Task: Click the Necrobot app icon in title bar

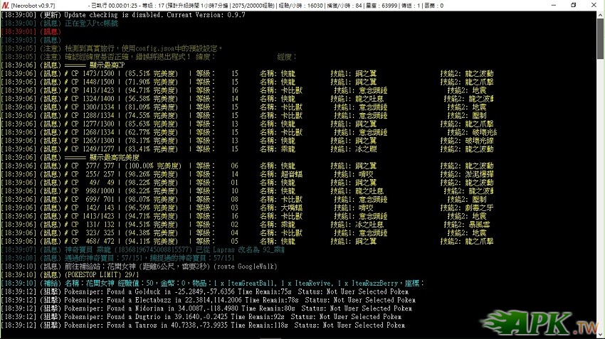Action: point(5,5)
